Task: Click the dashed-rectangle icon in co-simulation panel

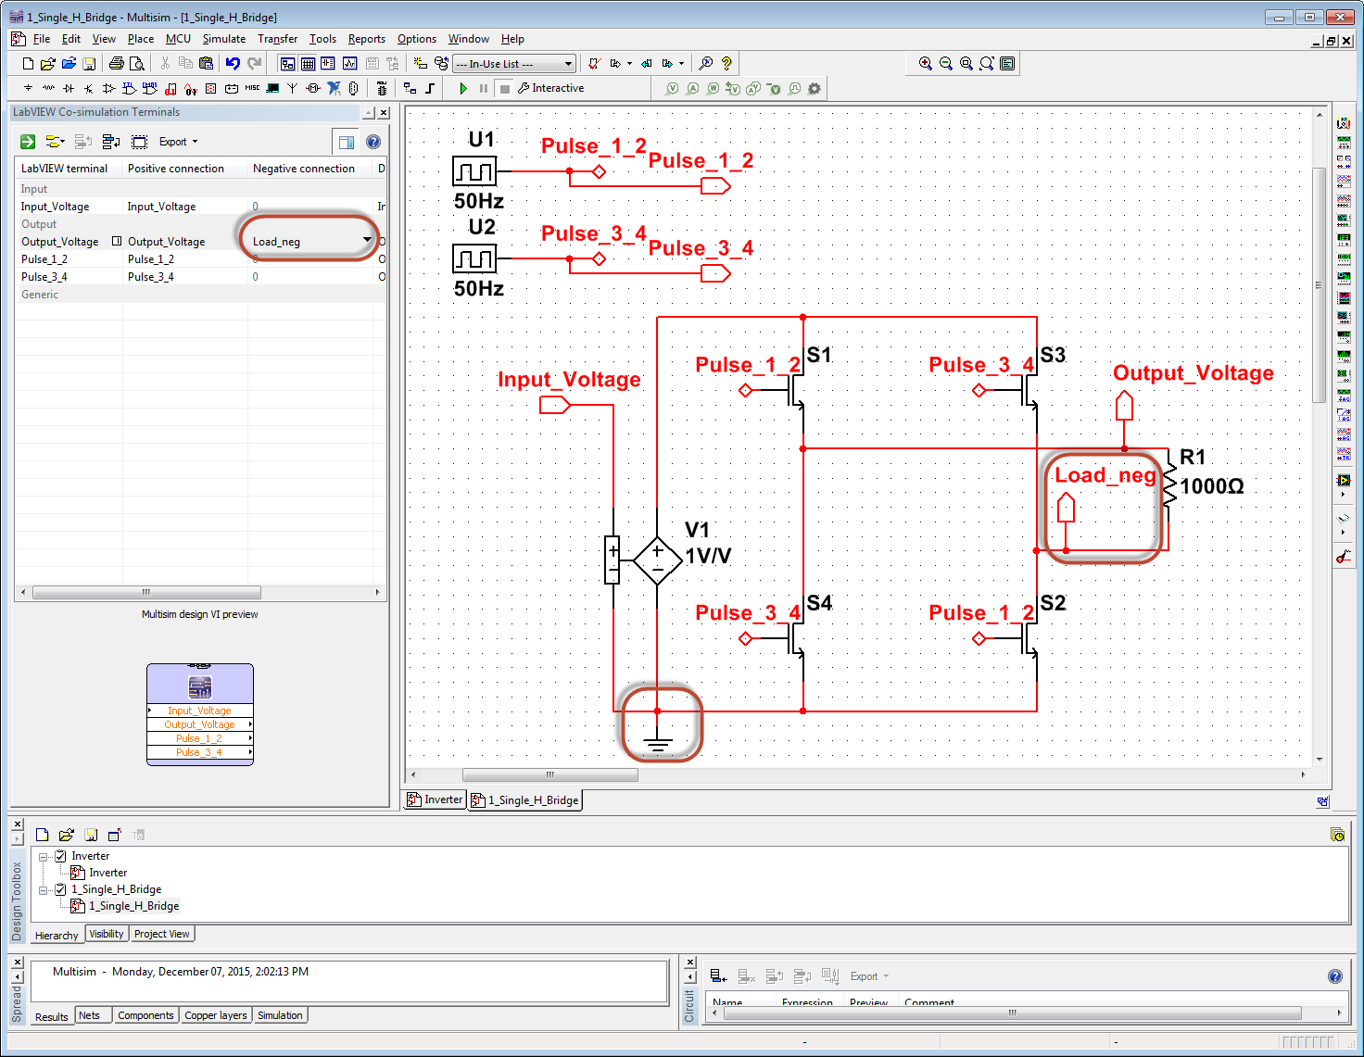Action: tap(140, 142)
